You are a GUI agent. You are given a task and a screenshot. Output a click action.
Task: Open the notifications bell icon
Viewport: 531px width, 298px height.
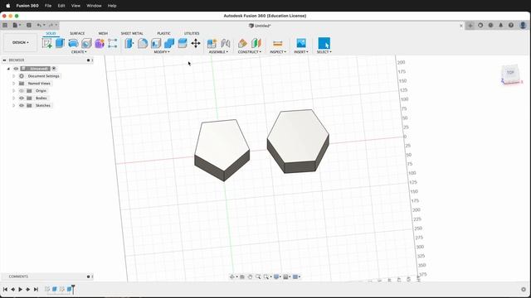point(501,26)
